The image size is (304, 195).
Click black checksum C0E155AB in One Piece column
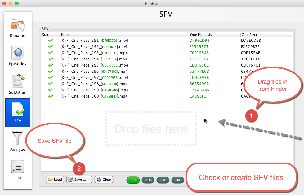click(x=251, y=53)
